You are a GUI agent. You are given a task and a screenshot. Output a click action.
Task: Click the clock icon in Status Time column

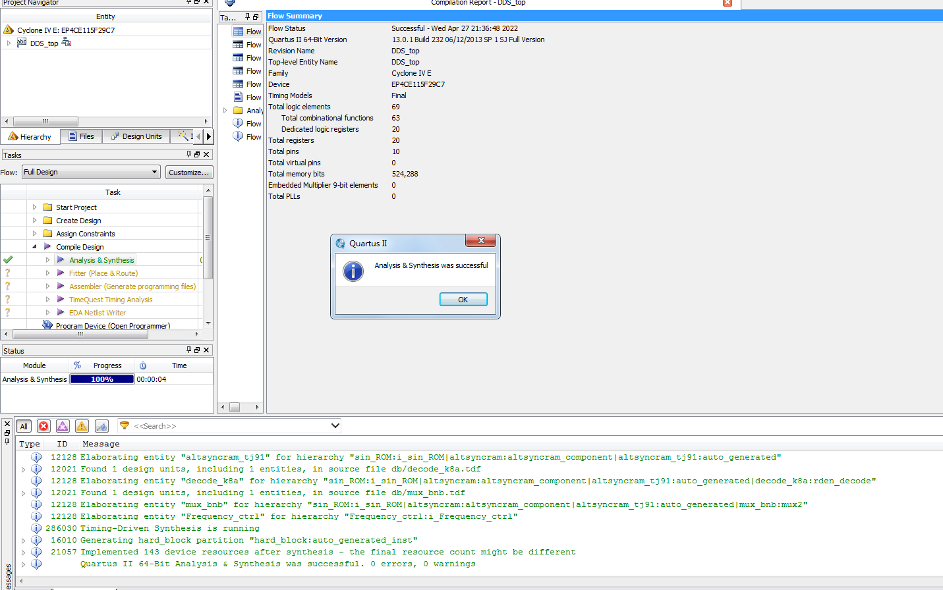(x=143, y=365)
